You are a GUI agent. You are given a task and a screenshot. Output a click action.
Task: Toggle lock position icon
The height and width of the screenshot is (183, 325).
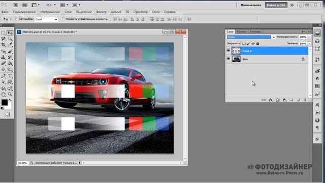tap(253, 43)
